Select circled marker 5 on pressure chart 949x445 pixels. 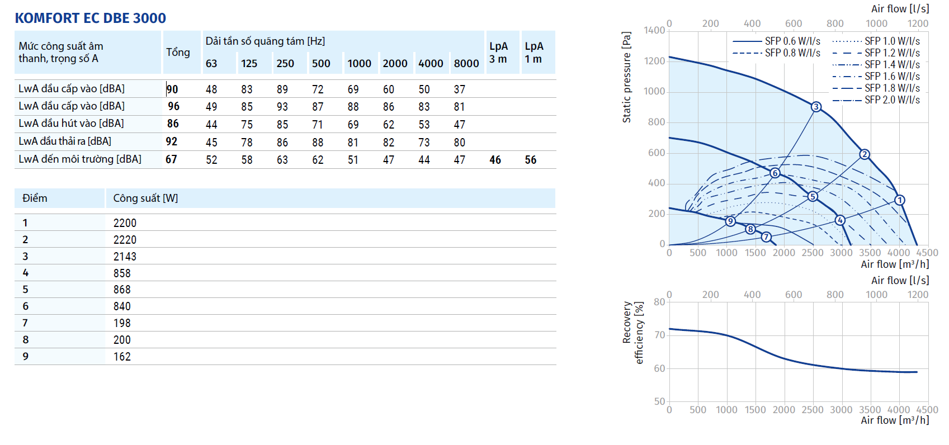pos(813,196)
